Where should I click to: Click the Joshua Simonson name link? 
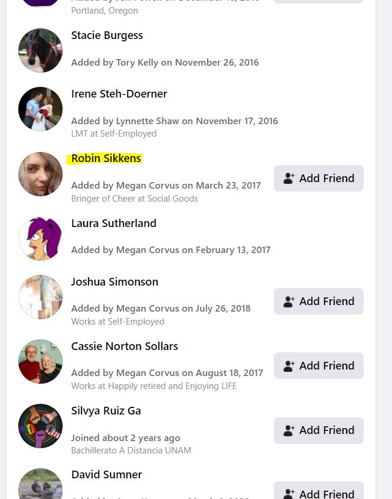tap(115, 282)
